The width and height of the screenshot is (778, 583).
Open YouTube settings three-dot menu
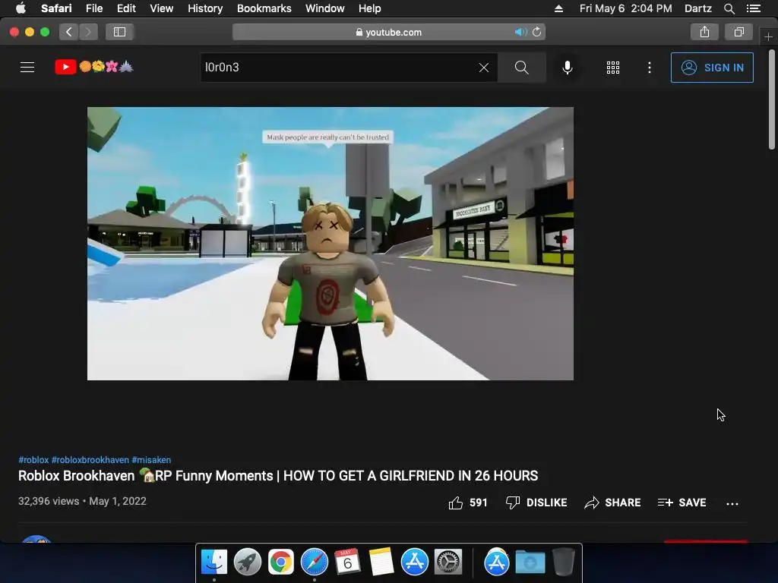coord(650,68)
